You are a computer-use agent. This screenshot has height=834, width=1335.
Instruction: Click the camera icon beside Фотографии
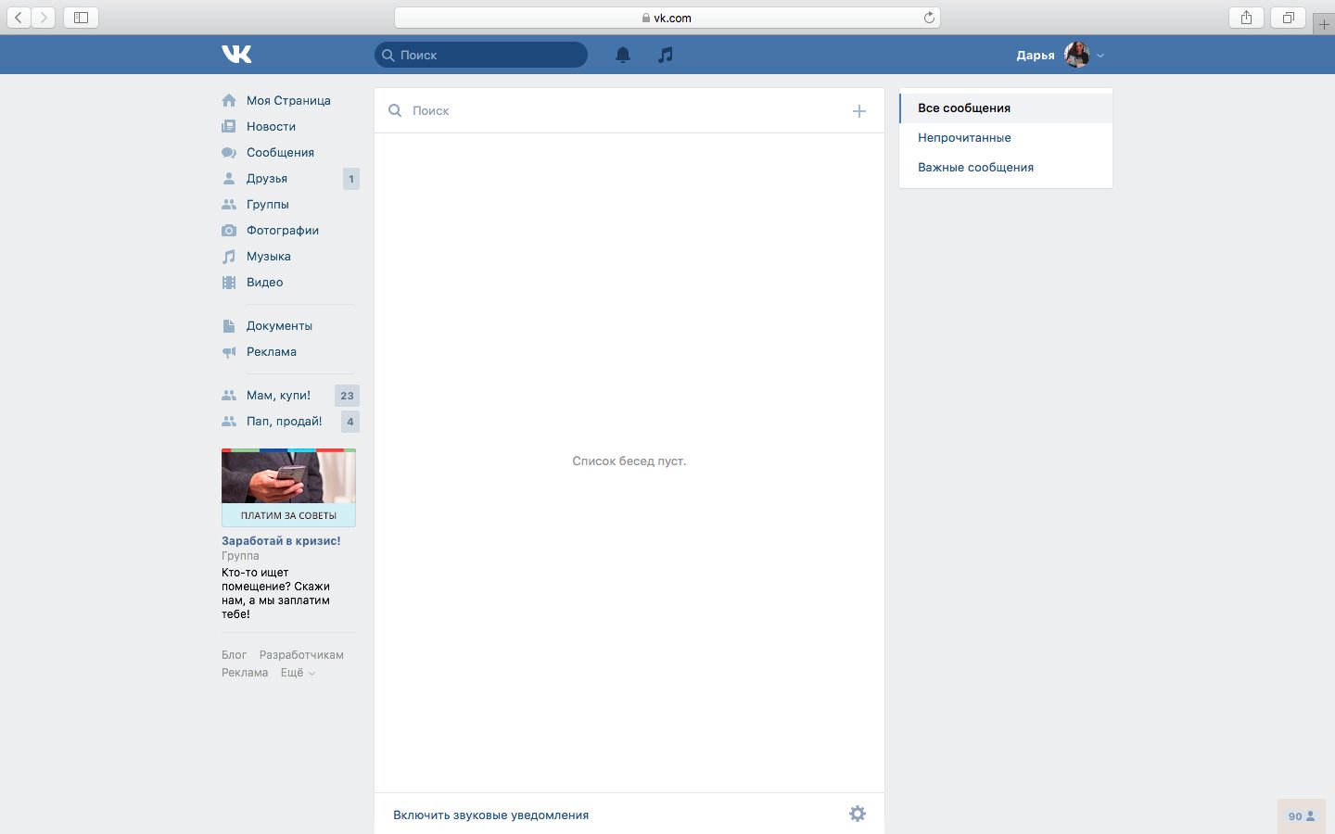point(229,230)
